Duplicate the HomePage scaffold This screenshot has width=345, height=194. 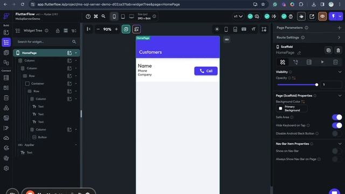pos(328,50)
